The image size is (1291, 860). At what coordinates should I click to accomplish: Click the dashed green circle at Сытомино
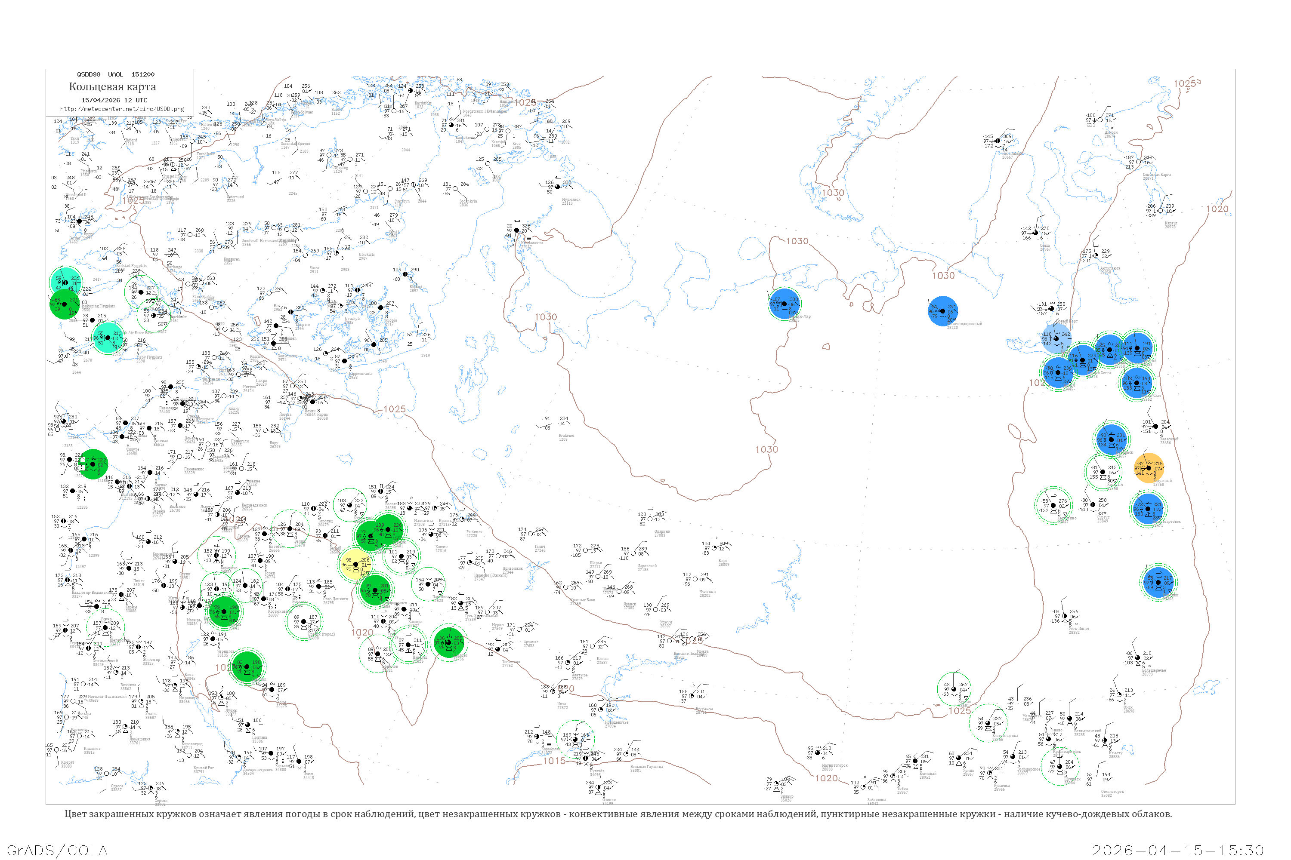click(x=1053, y=506)
